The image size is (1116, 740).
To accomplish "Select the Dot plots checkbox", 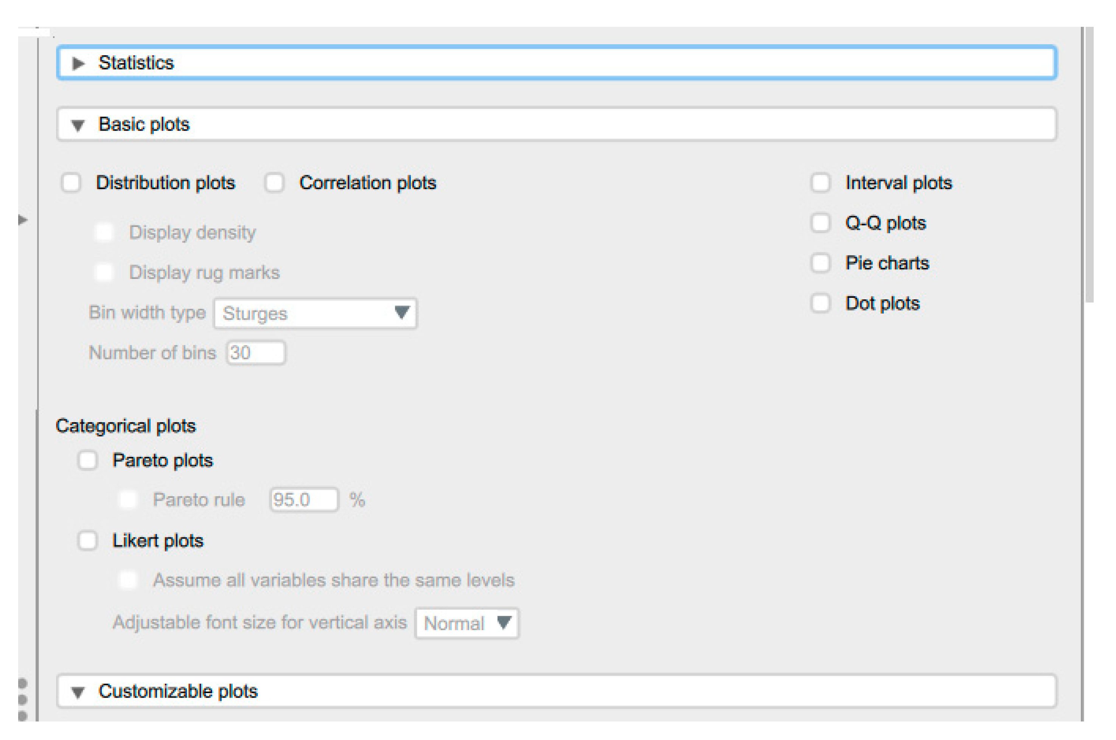I will (820, 303).
